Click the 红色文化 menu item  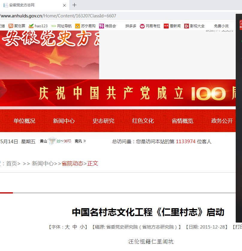143,121
